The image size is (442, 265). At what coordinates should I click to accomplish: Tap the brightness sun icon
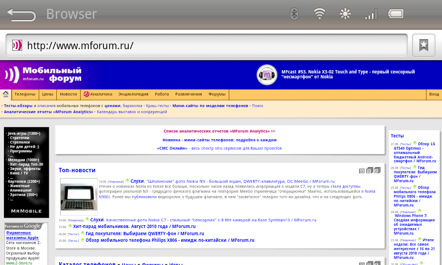pos(345,14)
